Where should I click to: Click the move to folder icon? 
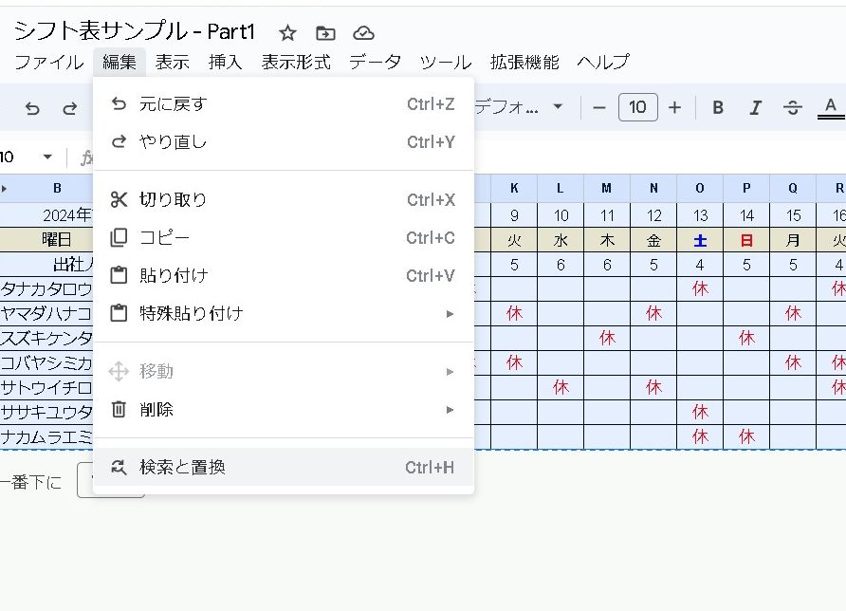(325, 33)
